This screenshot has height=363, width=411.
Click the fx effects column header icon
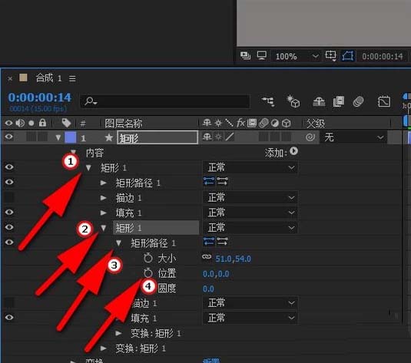[x=240, y=123]
